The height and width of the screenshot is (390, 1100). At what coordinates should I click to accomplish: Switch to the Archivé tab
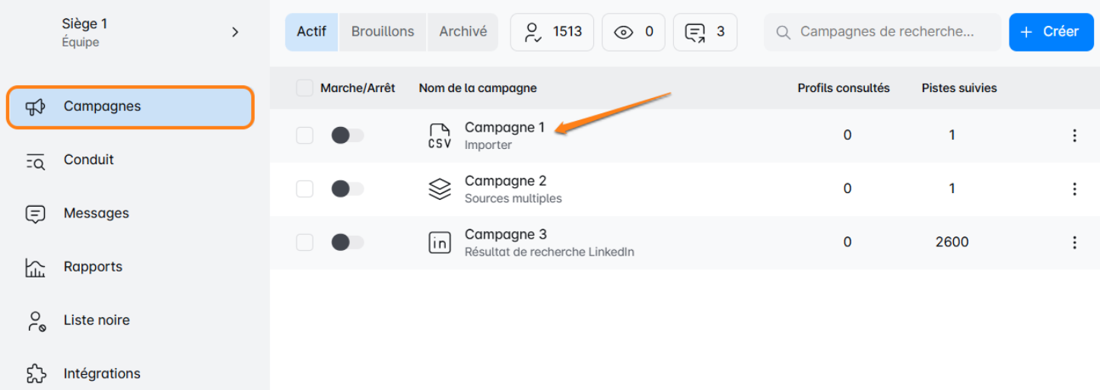coord(463,32)
